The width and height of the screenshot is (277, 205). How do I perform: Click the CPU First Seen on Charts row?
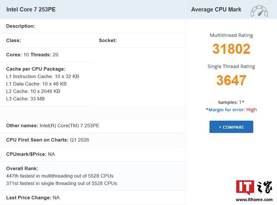tap(47, 140)
